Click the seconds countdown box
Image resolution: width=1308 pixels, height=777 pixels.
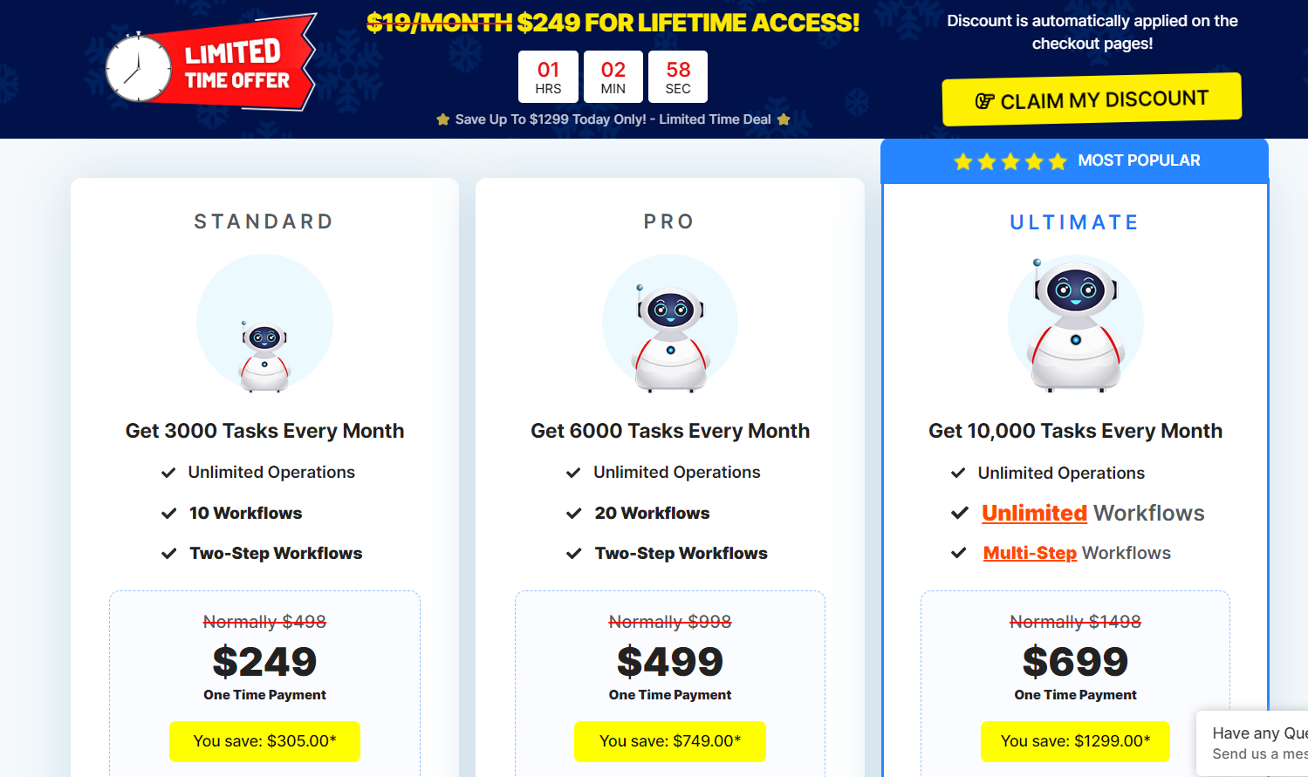pos(678,77)
